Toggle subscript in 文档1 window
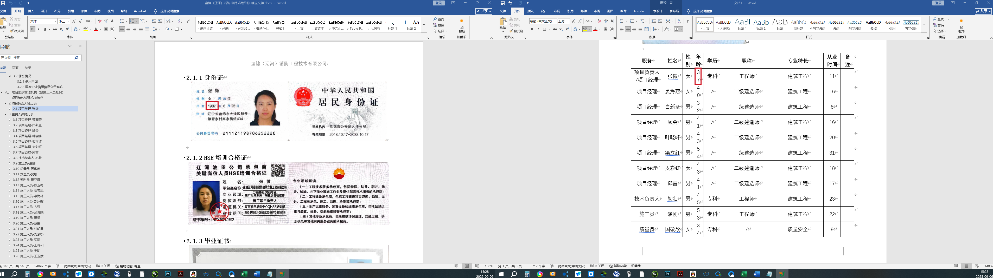 coord(561,29)
